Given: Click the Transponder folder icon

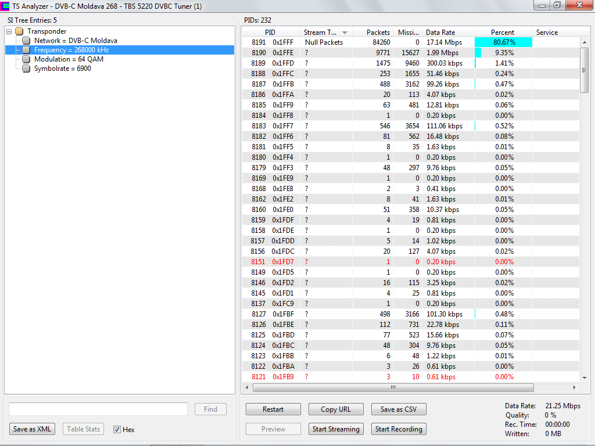Looking at the screenshot, I should click(19, 31).
